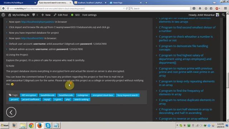Click the Firefox search box
Viewport: 229px width, 129px height.
click(160, 9)
